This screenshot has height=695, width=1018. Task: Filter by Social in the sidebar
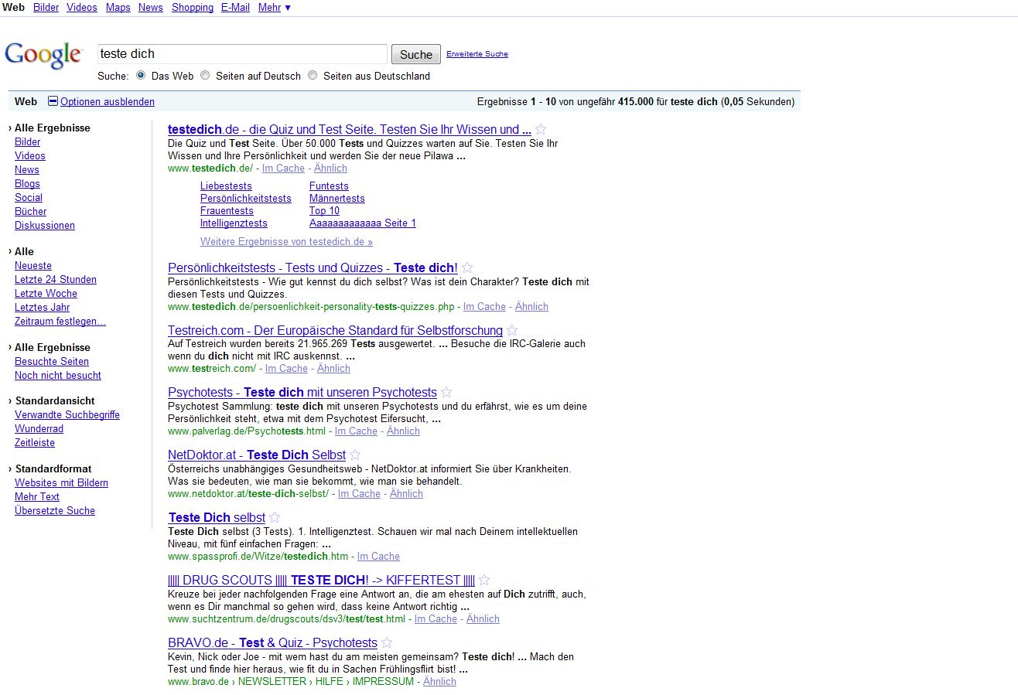tap(29, 197)
